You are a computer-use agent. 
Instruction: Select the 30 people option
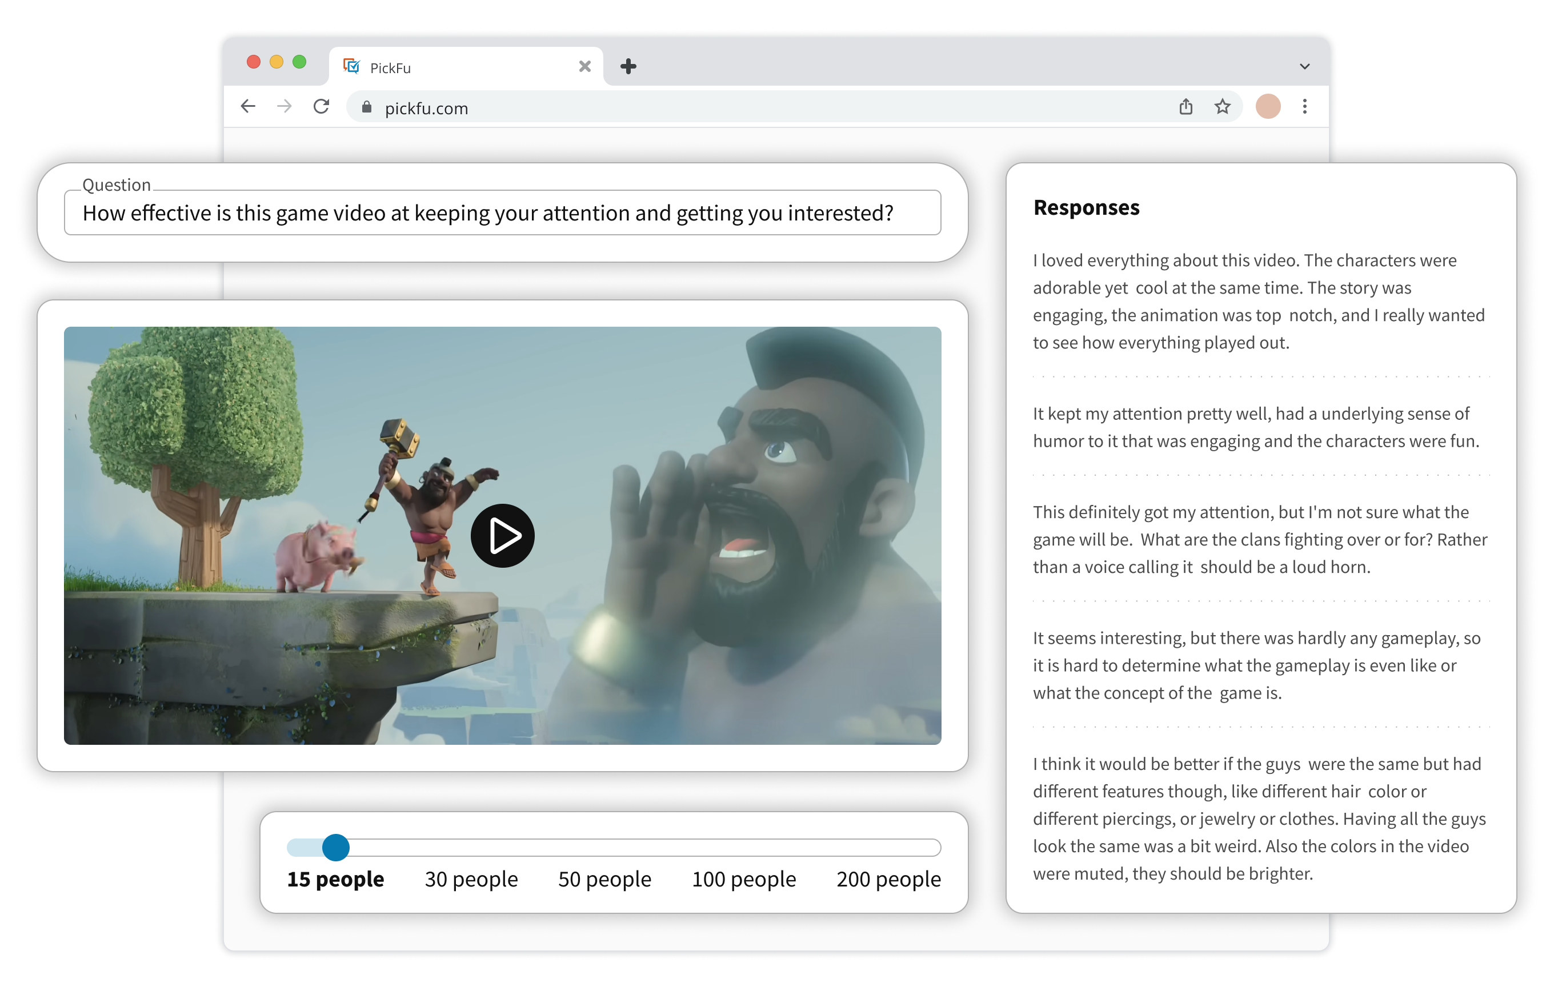click(471, 879)
